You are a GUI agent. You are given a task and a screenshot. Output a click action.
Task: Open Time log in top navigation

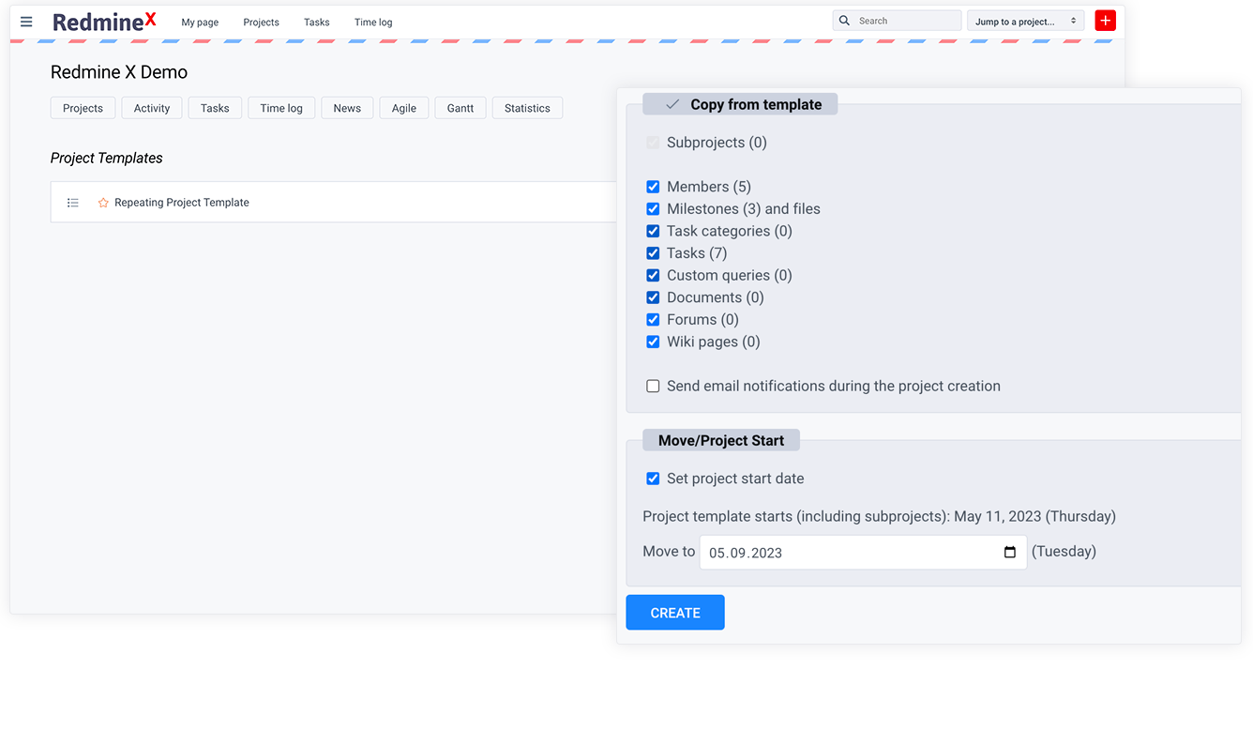[373, 22]
